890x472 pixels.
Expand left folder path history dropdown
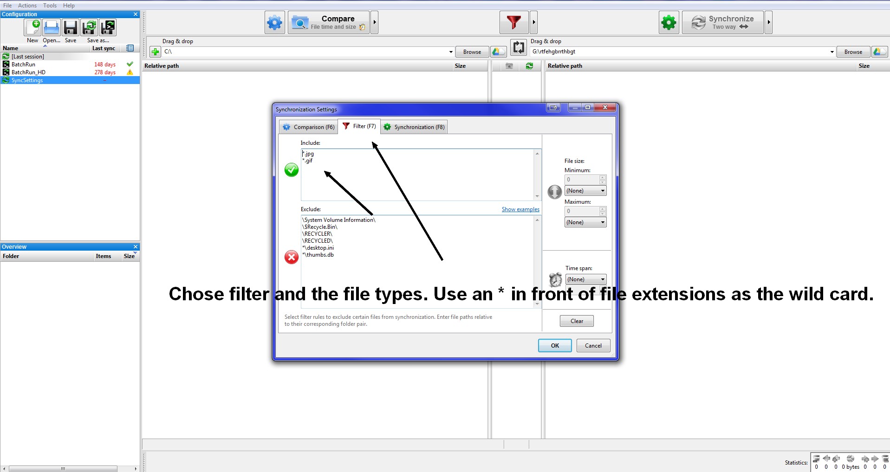click(451, 52)
